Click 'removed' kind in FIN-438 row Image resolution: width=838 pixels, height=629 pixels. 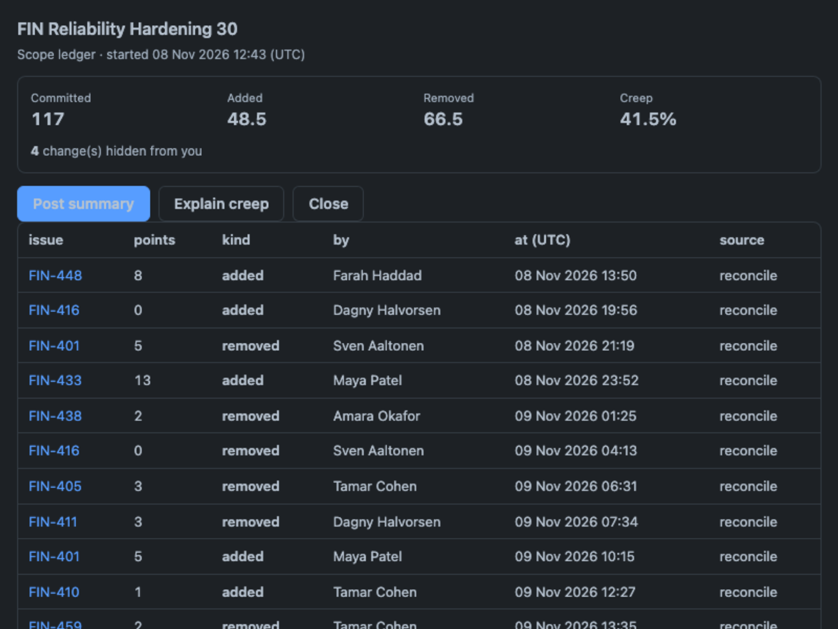(251, 416)
